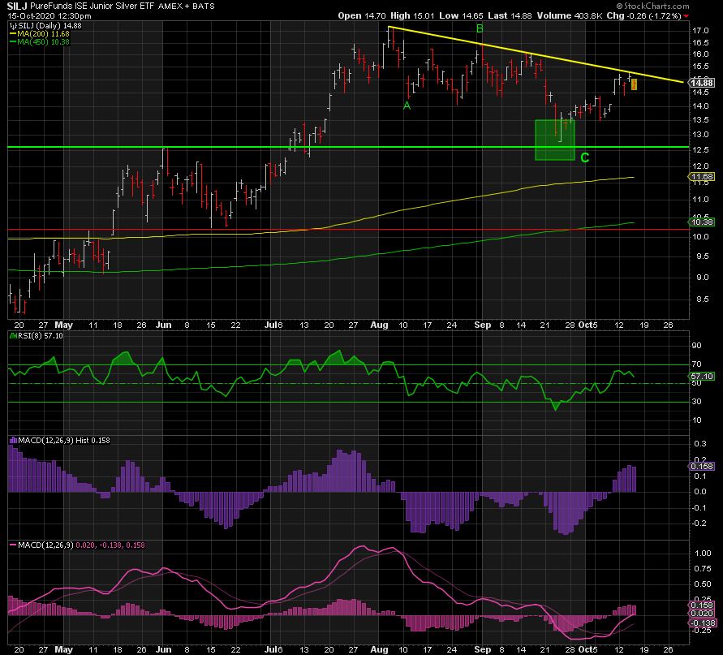Click the Sep label on the bottom date axis
The height and width of the screenshot is (655, 723).
click(482, 649)
